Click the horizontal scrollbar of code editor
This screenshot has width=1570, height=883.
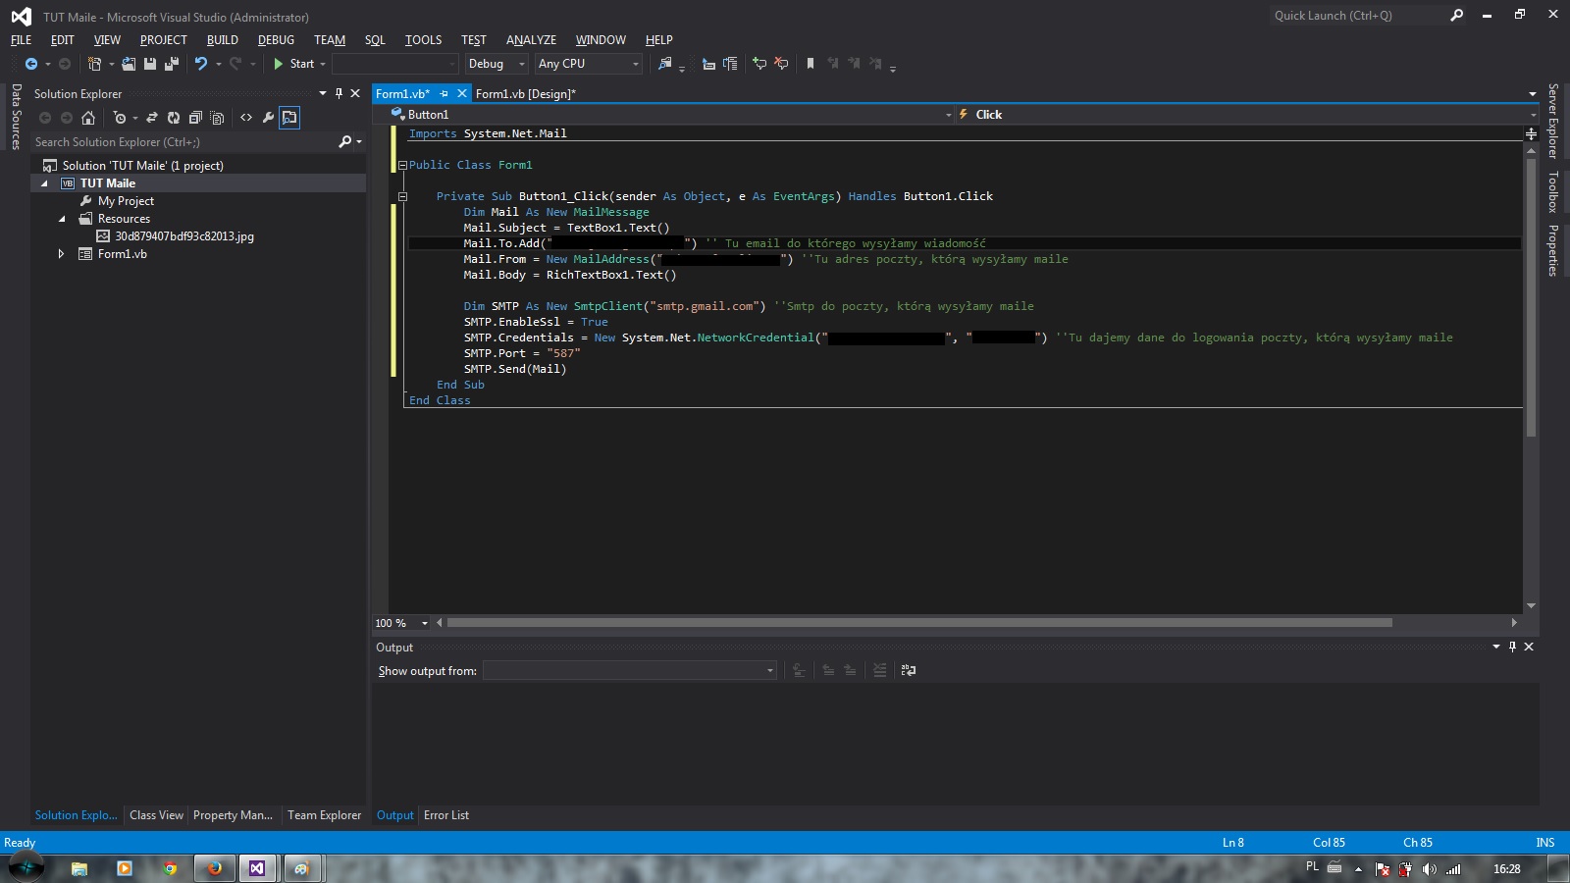click(919, 623)
